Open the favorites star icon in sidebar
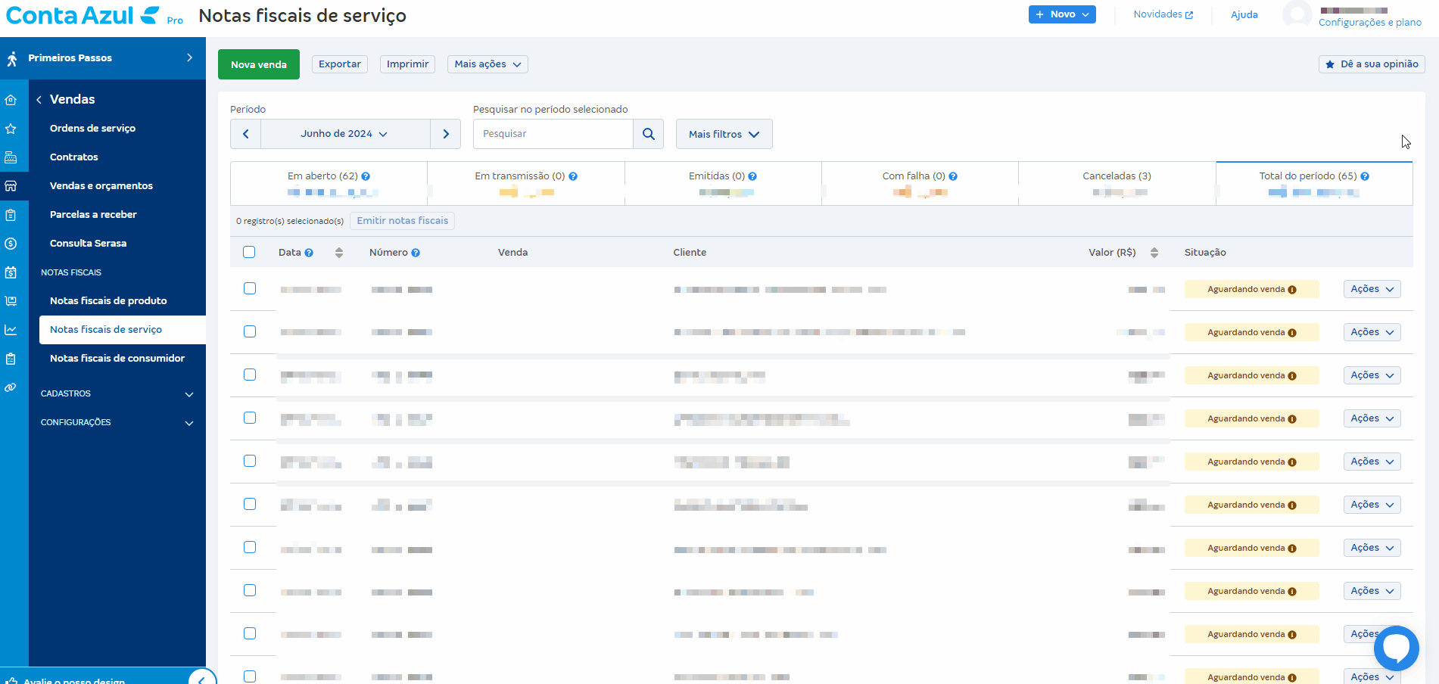This screenshot has width=1439, height=684. [11, 129]
